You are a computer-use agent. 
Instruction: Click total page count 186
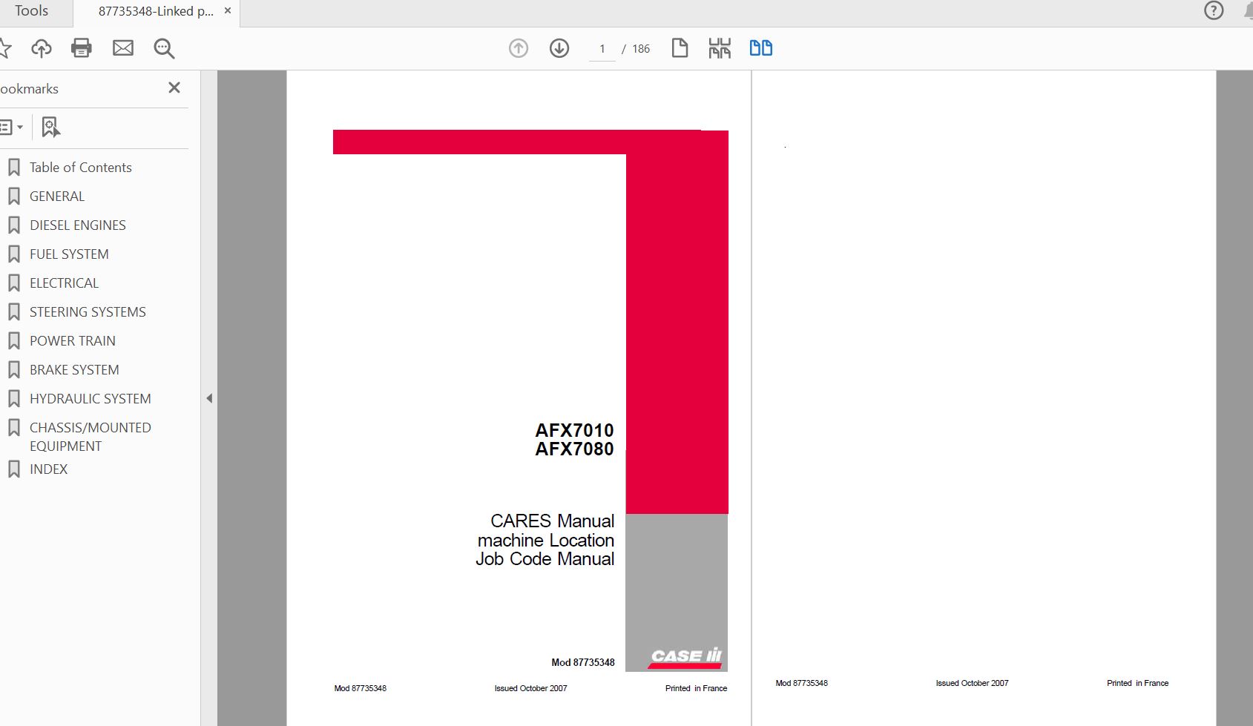click(641, 49)
